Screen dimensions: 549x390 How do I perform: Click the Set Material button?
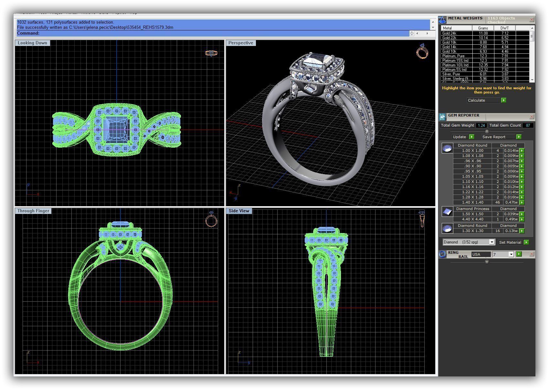coord(510,242)
